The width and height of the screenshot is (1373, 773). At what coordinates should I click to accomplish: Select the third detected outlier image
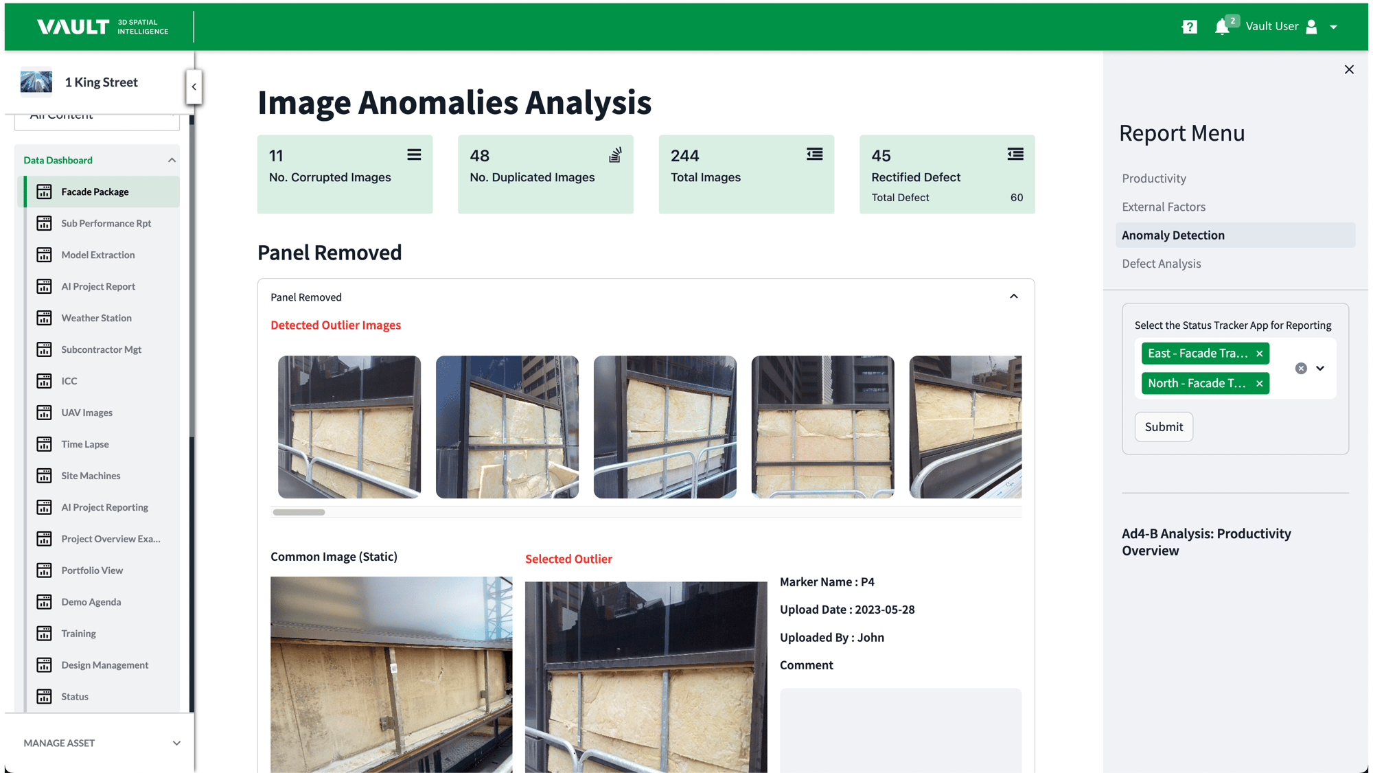(665, 427)
